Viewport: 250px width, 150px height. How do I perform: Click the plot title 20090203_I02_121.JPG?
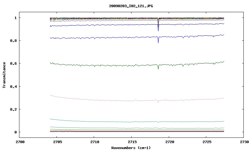coord(131,6)
